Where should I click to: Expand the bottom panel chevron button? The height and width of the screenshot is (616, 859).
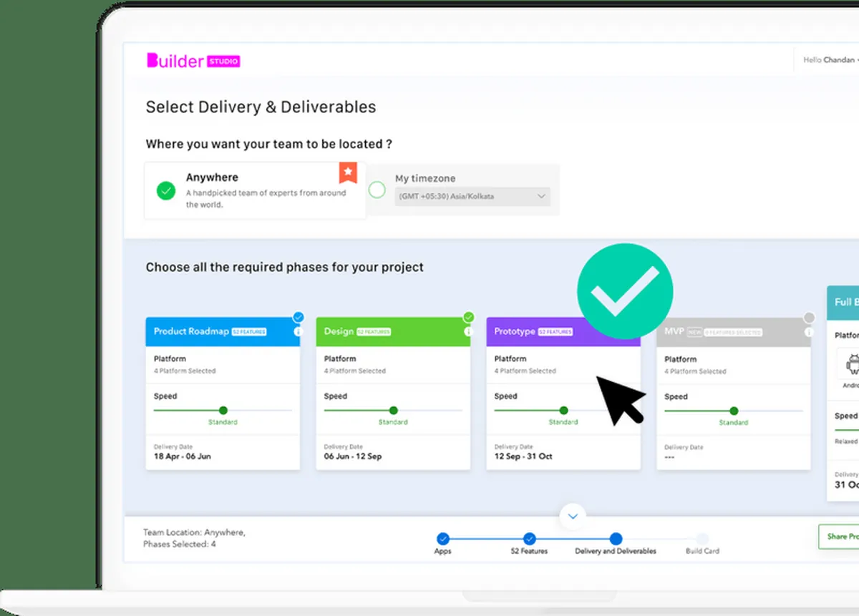click(x=573, y=515)
